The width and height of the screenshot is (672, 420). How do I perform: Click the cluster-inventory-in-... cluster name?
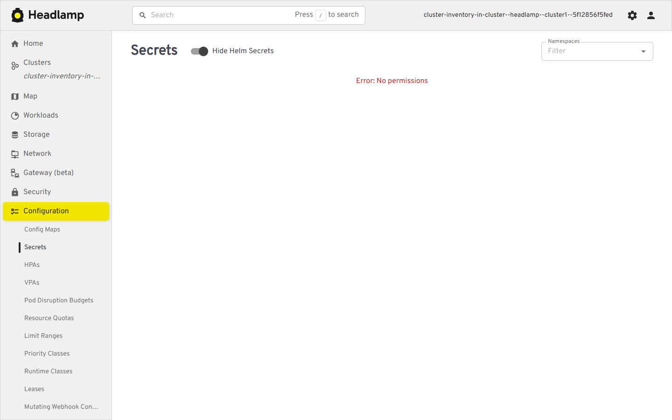click(x=62, y=76)
